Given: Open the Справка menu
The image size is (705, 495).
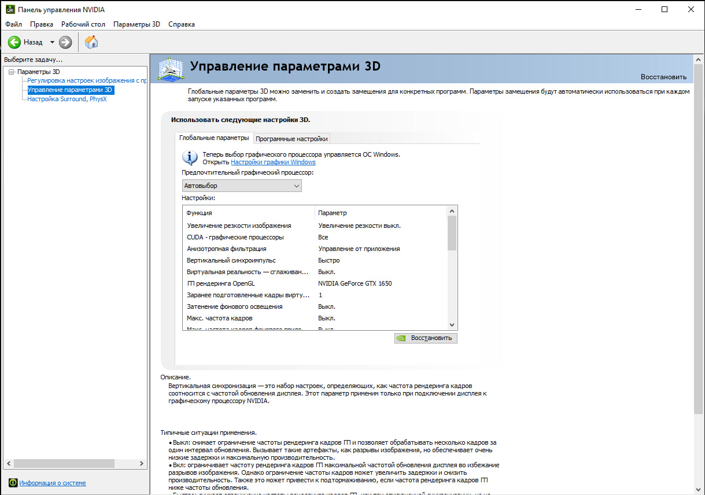Looking at the screenshot, I should click(x=182, y=24).
